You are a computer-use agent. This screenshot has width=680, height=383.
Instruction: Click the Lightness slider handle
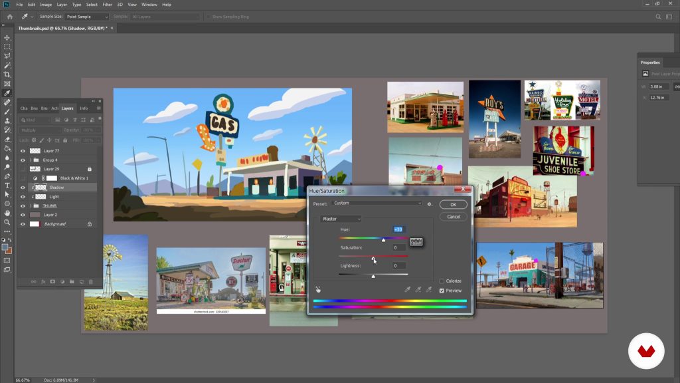pyautogui.click(x=373, y=276)
